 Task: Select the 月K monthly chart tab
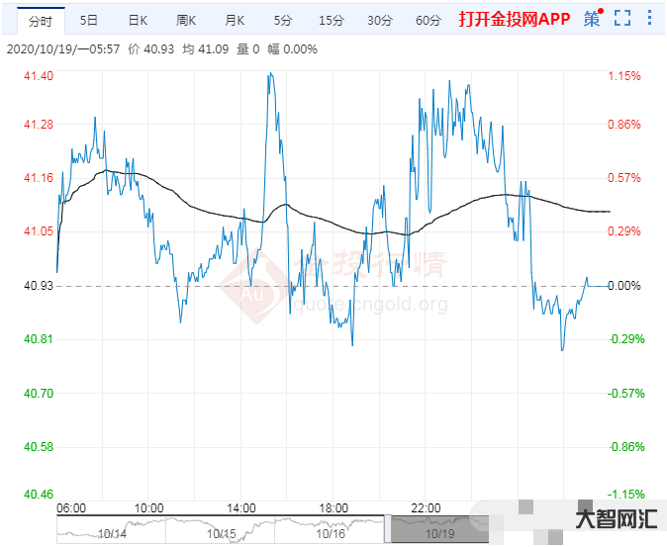click(235, 20)
